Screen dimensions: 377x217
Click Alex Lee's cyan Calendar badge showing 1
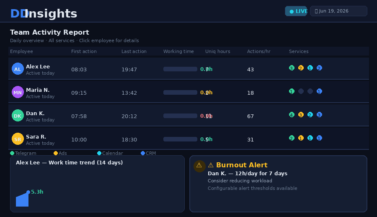(310, 68)
